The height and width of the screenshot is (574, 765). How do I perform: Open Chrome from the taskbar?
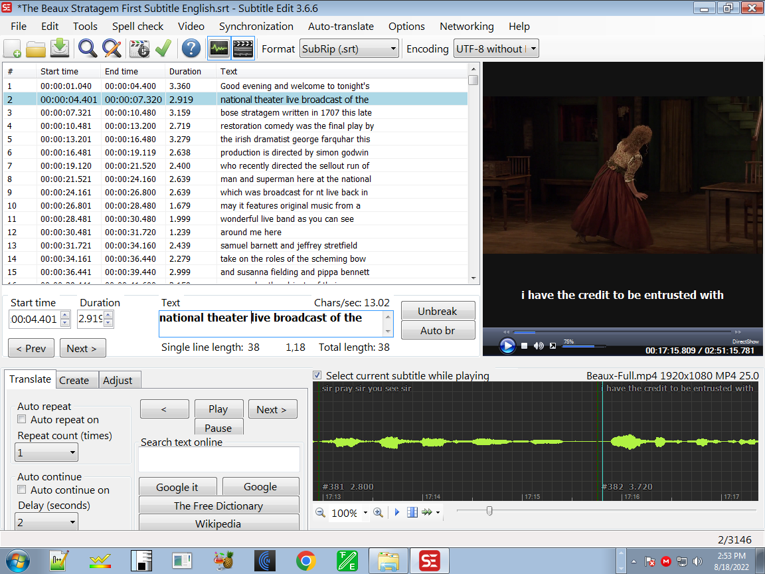(x=306, y=561)
